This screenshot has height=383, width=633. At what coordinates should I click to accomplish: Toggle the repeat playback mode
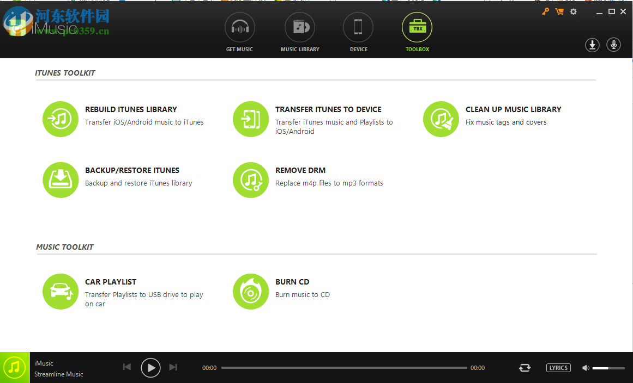tap(525, 368)
